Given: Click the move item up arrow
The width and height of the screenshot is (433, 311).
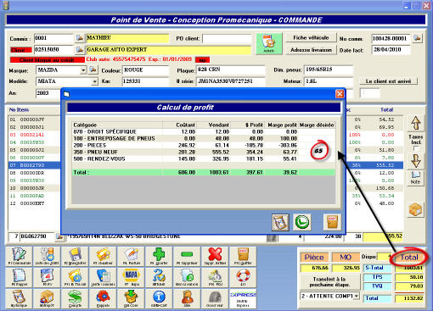Looking at the screenshot, I should tap(415, 123).
